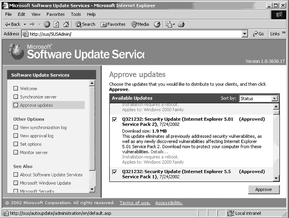Uncheck Internet Explorer 5.5 Service Pack 1 update
This screenshot has width=289, height=218.
pos(115,172)
